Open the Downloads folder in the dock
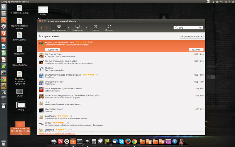Image resolution: width=235 pixels, height=147 pixels. pyautogui.click(x=162, y=141)
